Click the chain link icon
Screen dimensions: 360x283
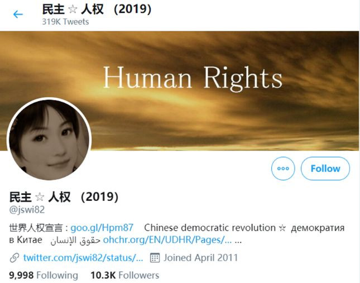(15, 258)
